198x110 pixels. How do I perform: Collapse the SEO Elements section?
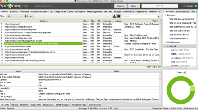coord(165,42)
